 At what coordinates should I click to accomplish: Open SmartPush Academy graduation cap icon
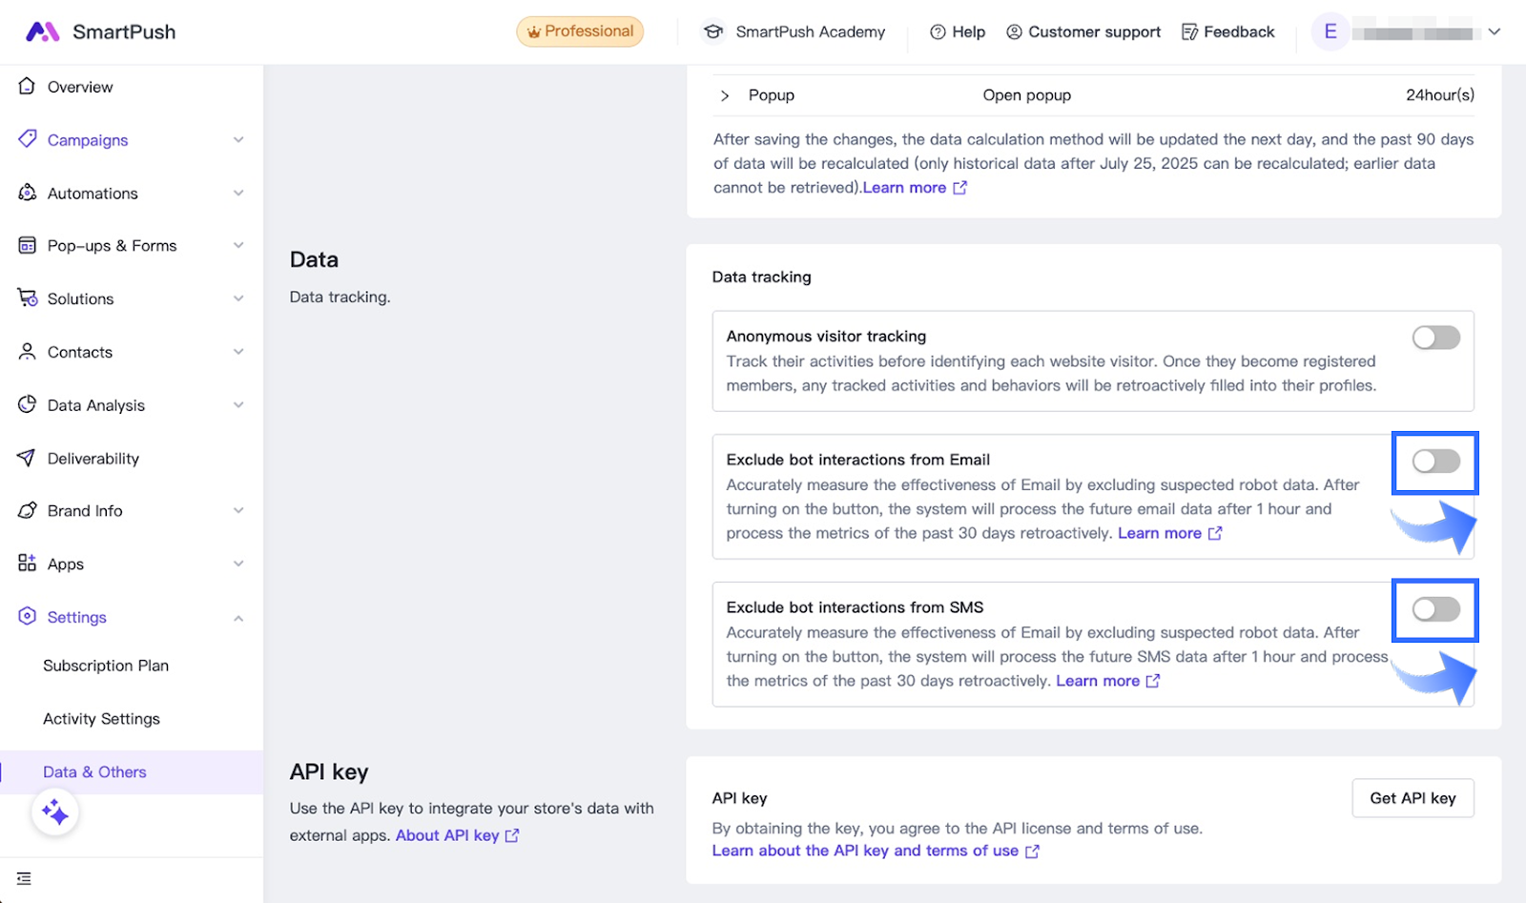click(x=712, y=32)
